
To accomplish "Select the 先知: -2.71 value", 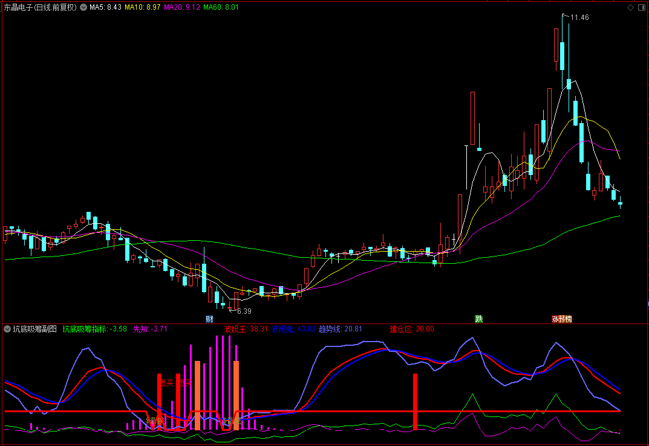I will [x=150, y=329].
